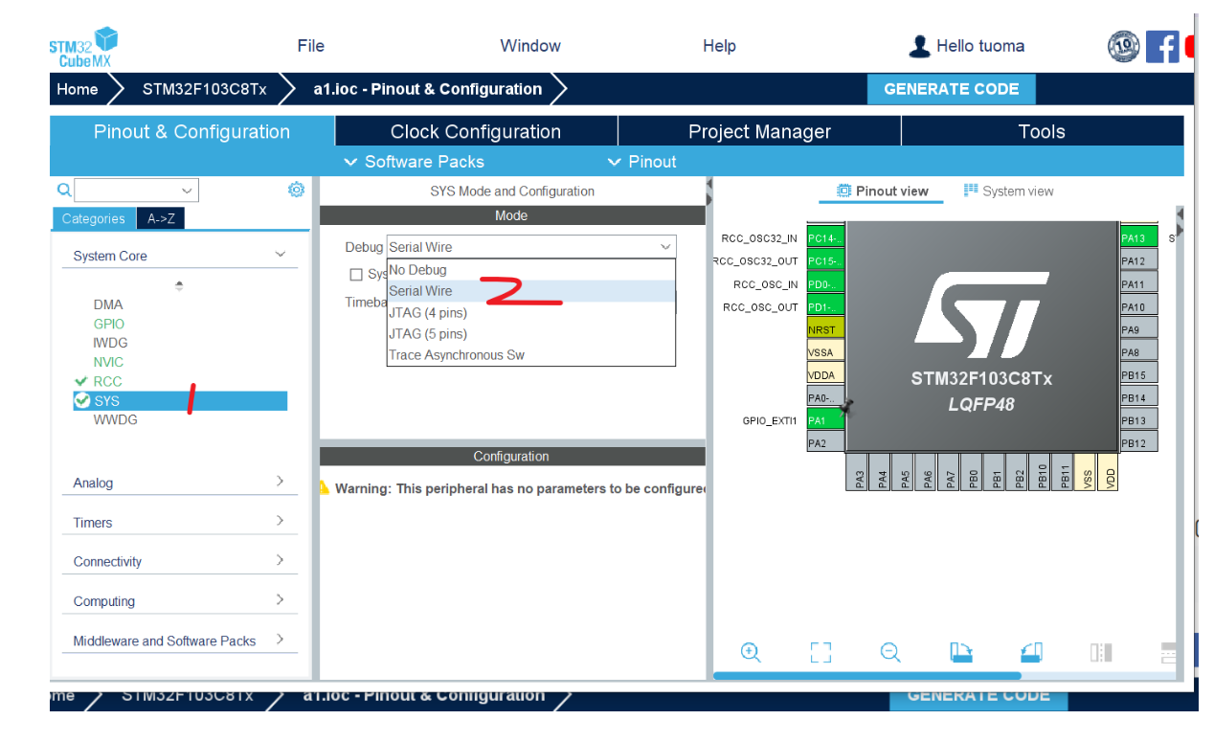Choose JTAG (4 pins) option

(x=531, y=312)
